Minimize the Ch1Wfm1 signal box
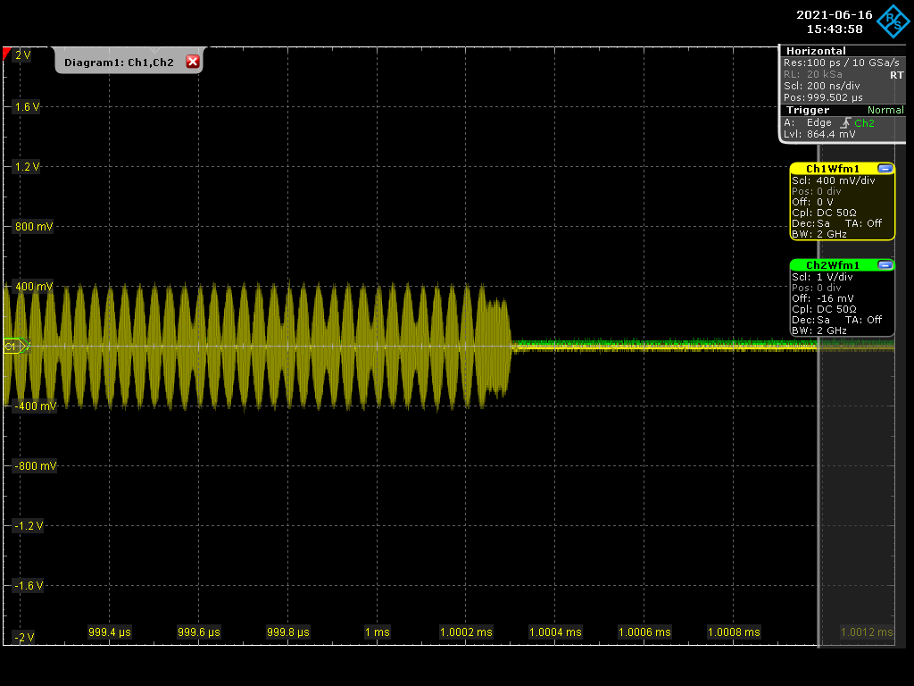This screenshot has height=686, width=914. [x=885, y=169]
